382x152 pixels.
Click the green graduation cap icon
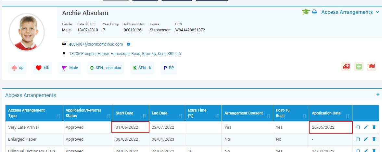pos(306,12)
